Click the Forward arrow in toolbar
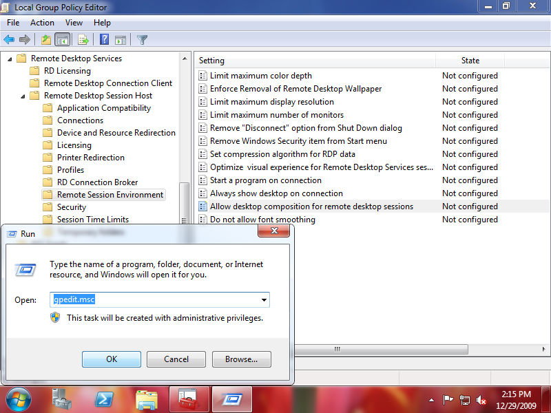The image size is (551, 413). coord(25,40)
